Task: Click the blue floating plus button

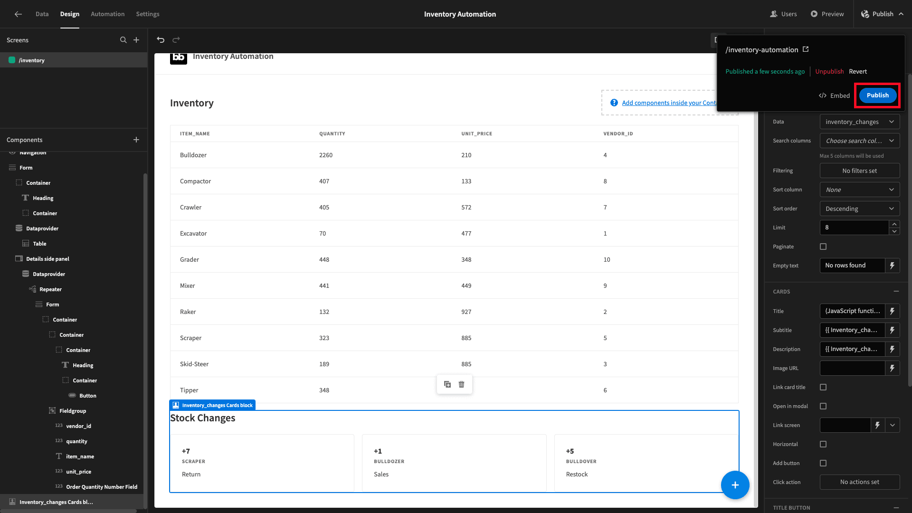Action: (x=735, y=485)
